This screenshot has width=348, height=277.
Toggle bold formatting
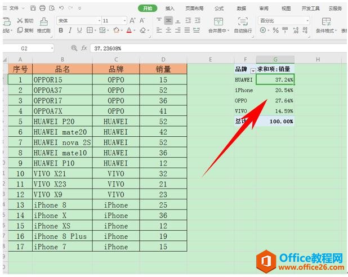click(x=61, y=30)
